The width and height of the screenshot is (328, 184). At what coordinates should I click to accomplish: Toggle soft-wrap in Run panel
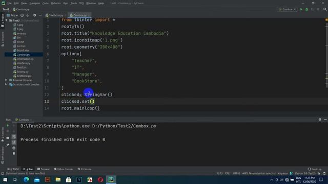14,136
